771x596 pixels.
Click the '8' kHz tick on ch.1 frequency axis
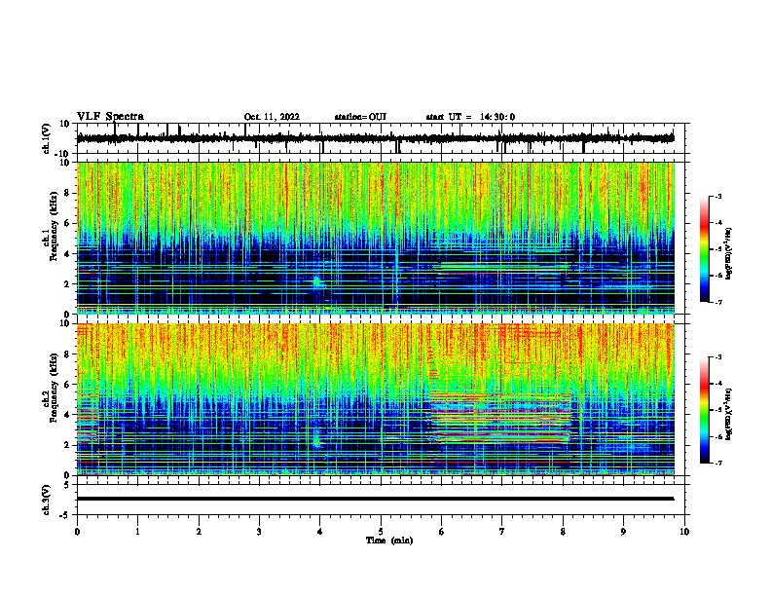(68, 193)
